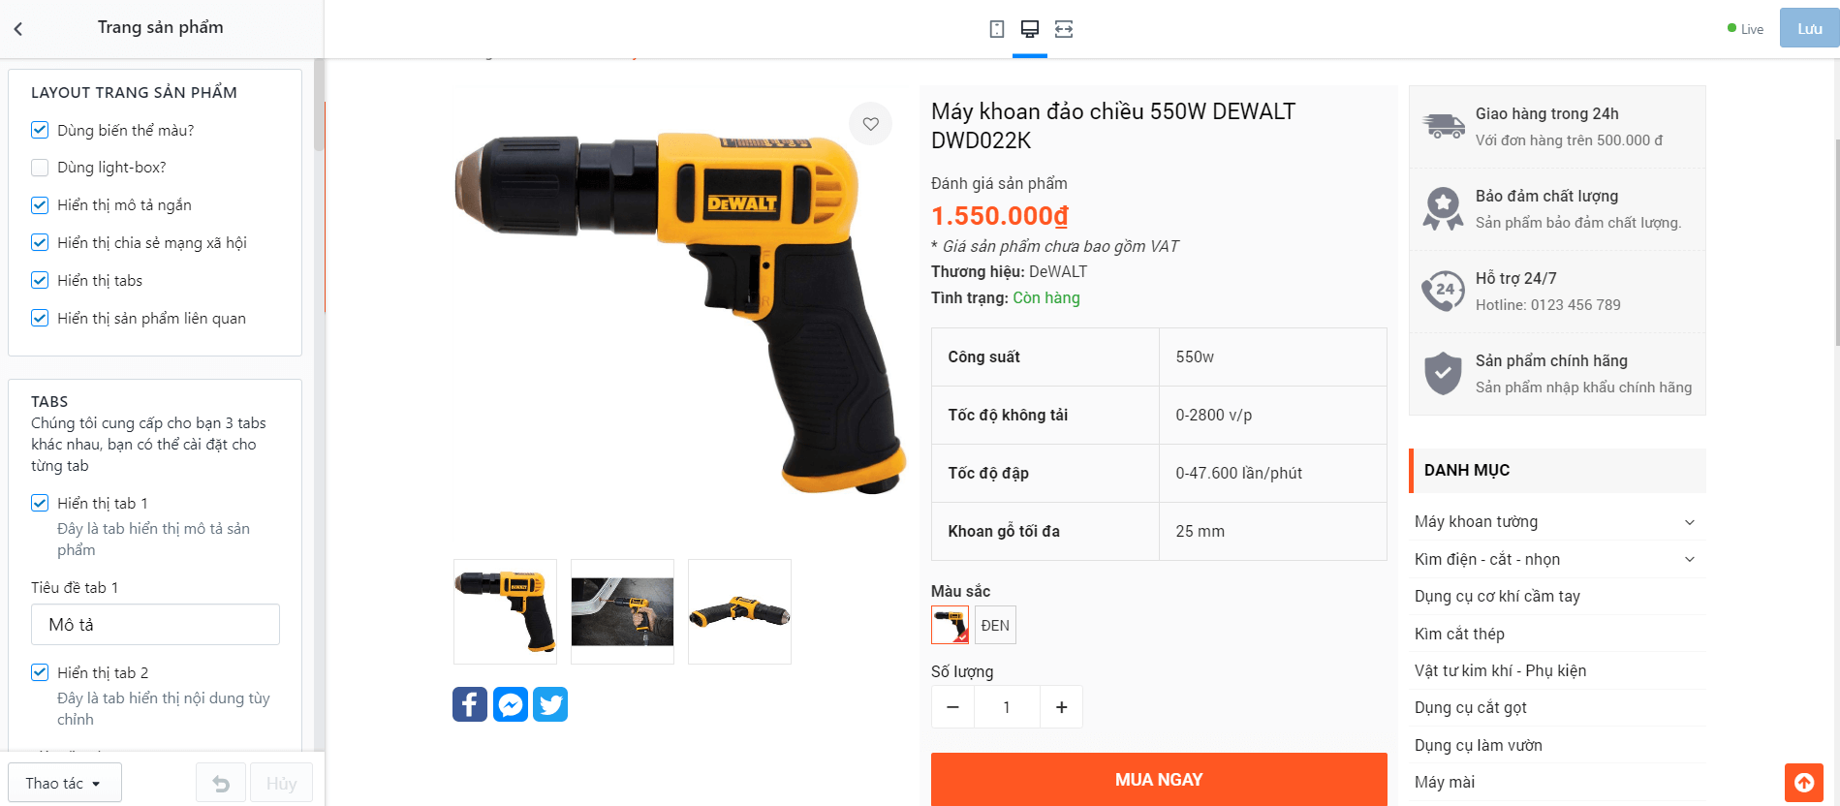Switch to full-width preview icon

tap(1064, 29)
